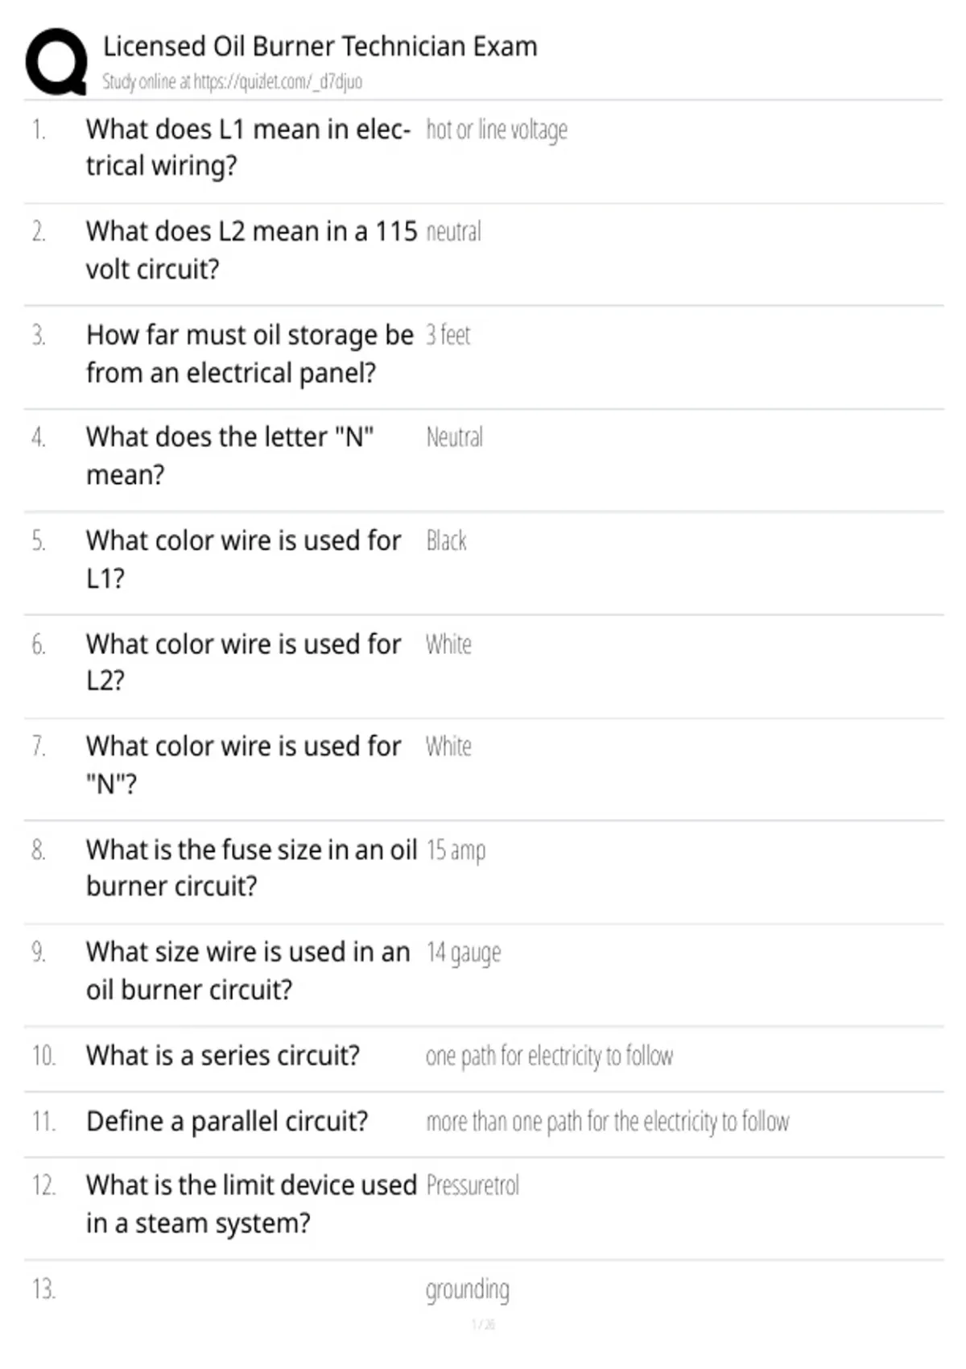Click the 'White' answer for question 7
This screenshot has height=1369, width=966.
point(448,747)
